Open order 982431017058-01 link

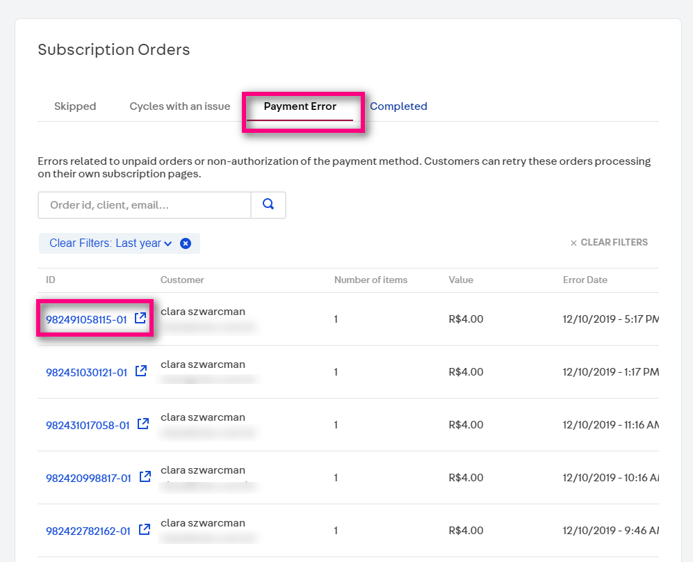(88, 426)
